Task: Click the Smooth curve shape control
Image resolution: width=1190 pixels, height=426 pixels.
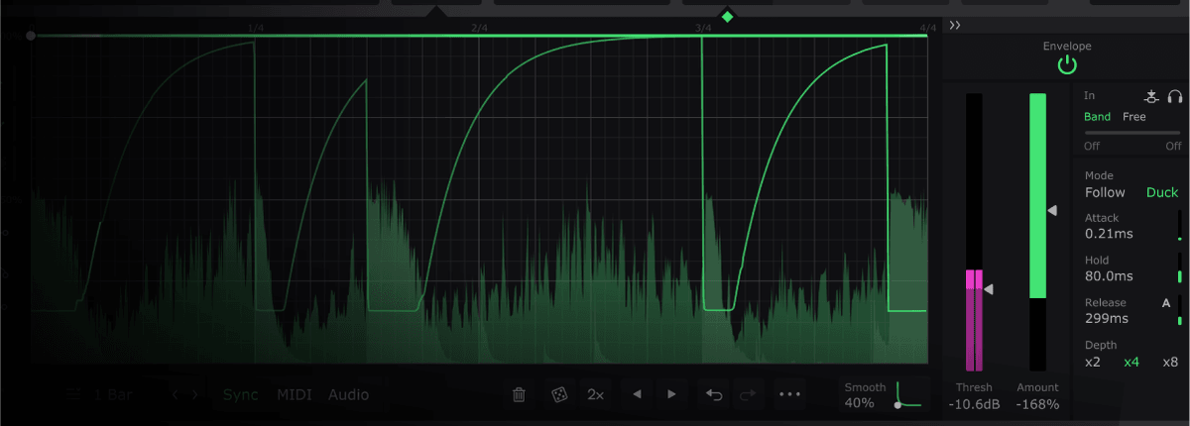Action: [x=908, y=393]
